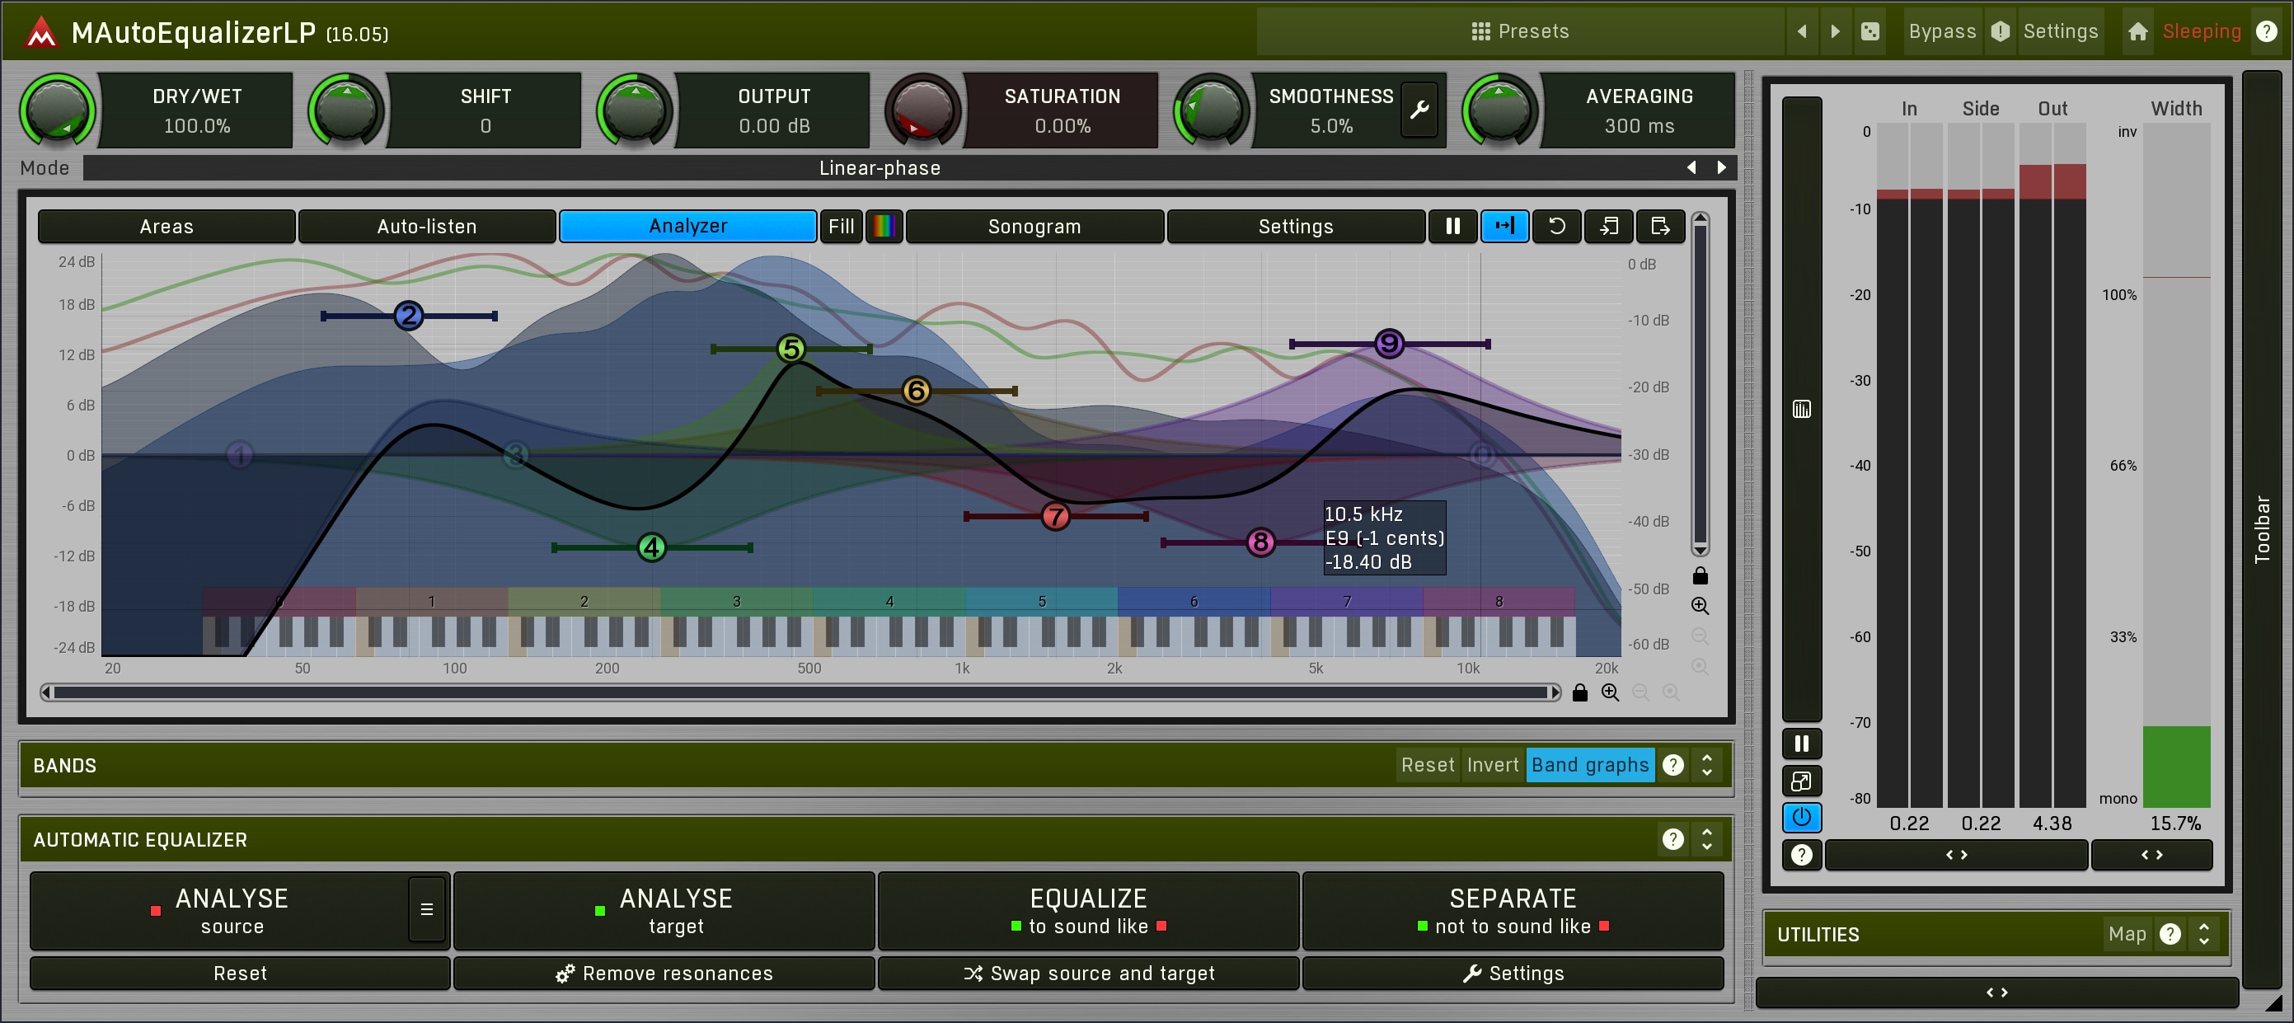Select next preset arrow
The height and width of the screenshot is (1023, 2294).
click(1835, 32)
